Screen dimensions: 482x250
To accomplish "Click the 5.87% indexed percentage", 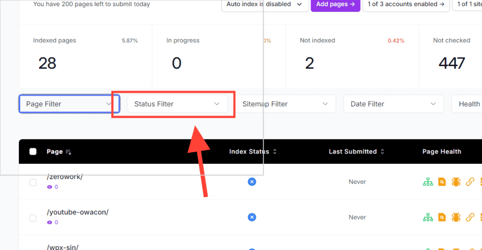I will click(x=130, y=40).
